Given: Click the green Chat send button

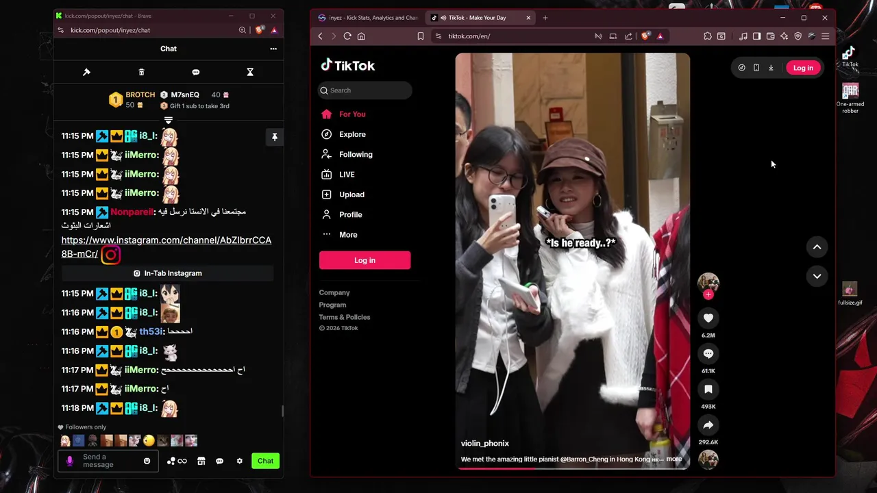Looking at the screenshot, I should [265, 461].
